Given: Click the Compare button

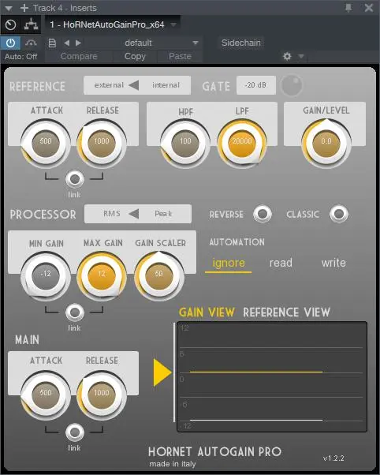Looking at the screenshot, I should coord(79,56).
